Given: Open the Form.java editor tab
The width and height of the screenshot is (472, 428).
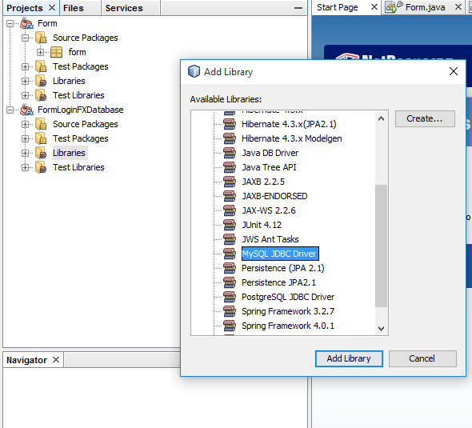Looking at the screenshot, I should 425,7.
